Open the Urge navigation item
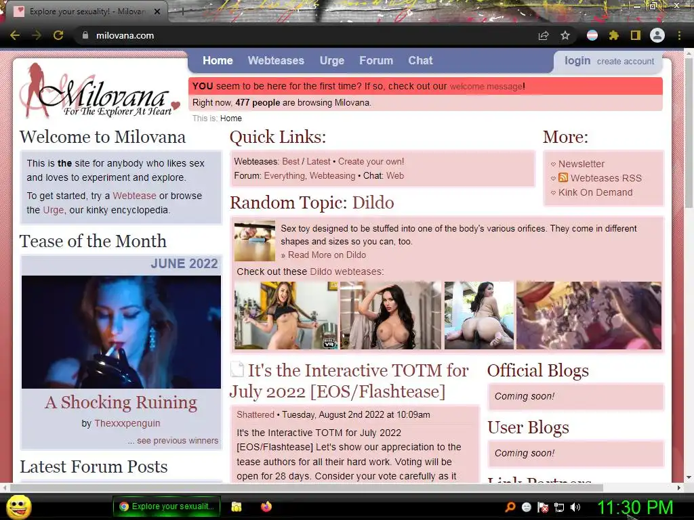694x520 pixels. [332, 60]
